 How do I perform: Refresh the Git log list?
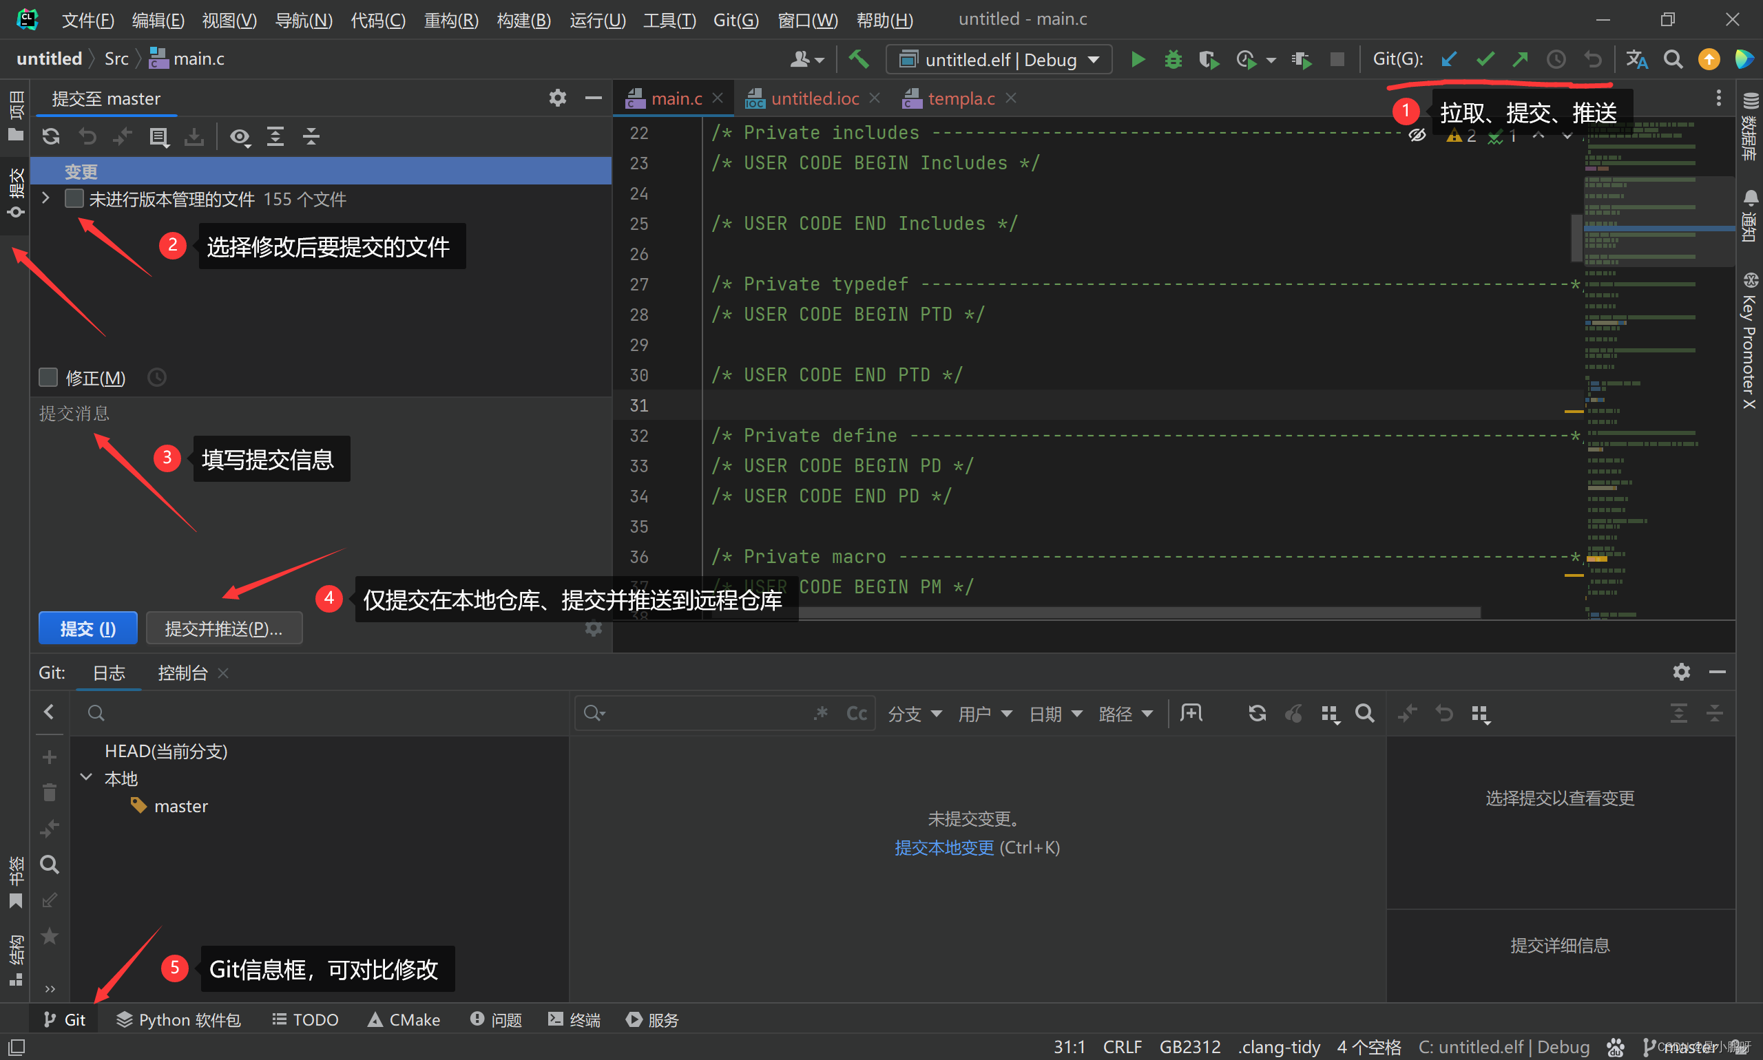1257,713
